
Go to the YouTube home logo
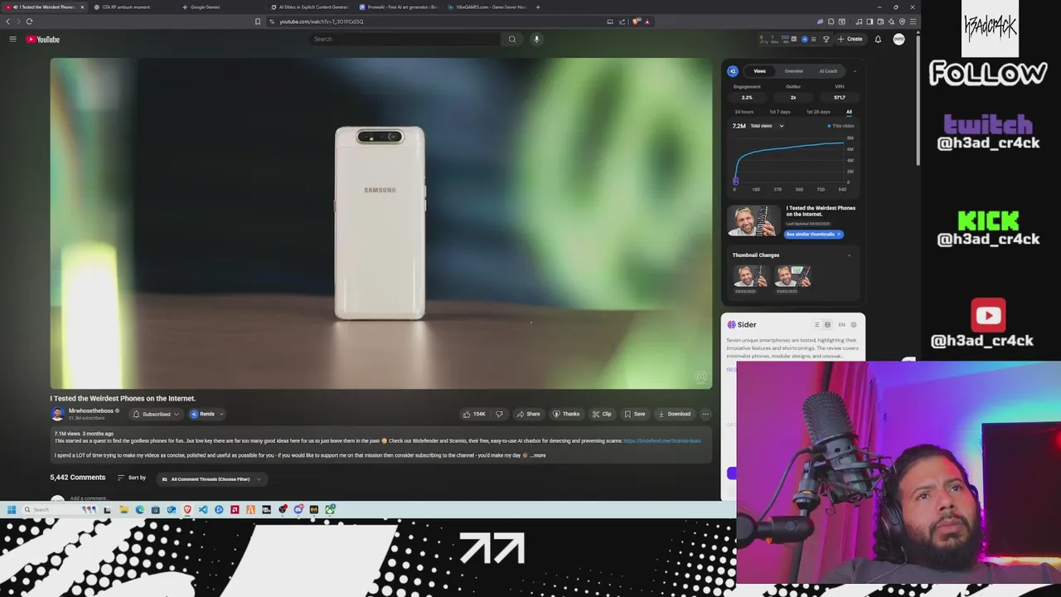tap(42, 39)
